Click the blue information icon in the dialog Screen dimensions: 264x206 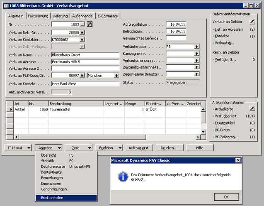(123, 177)
